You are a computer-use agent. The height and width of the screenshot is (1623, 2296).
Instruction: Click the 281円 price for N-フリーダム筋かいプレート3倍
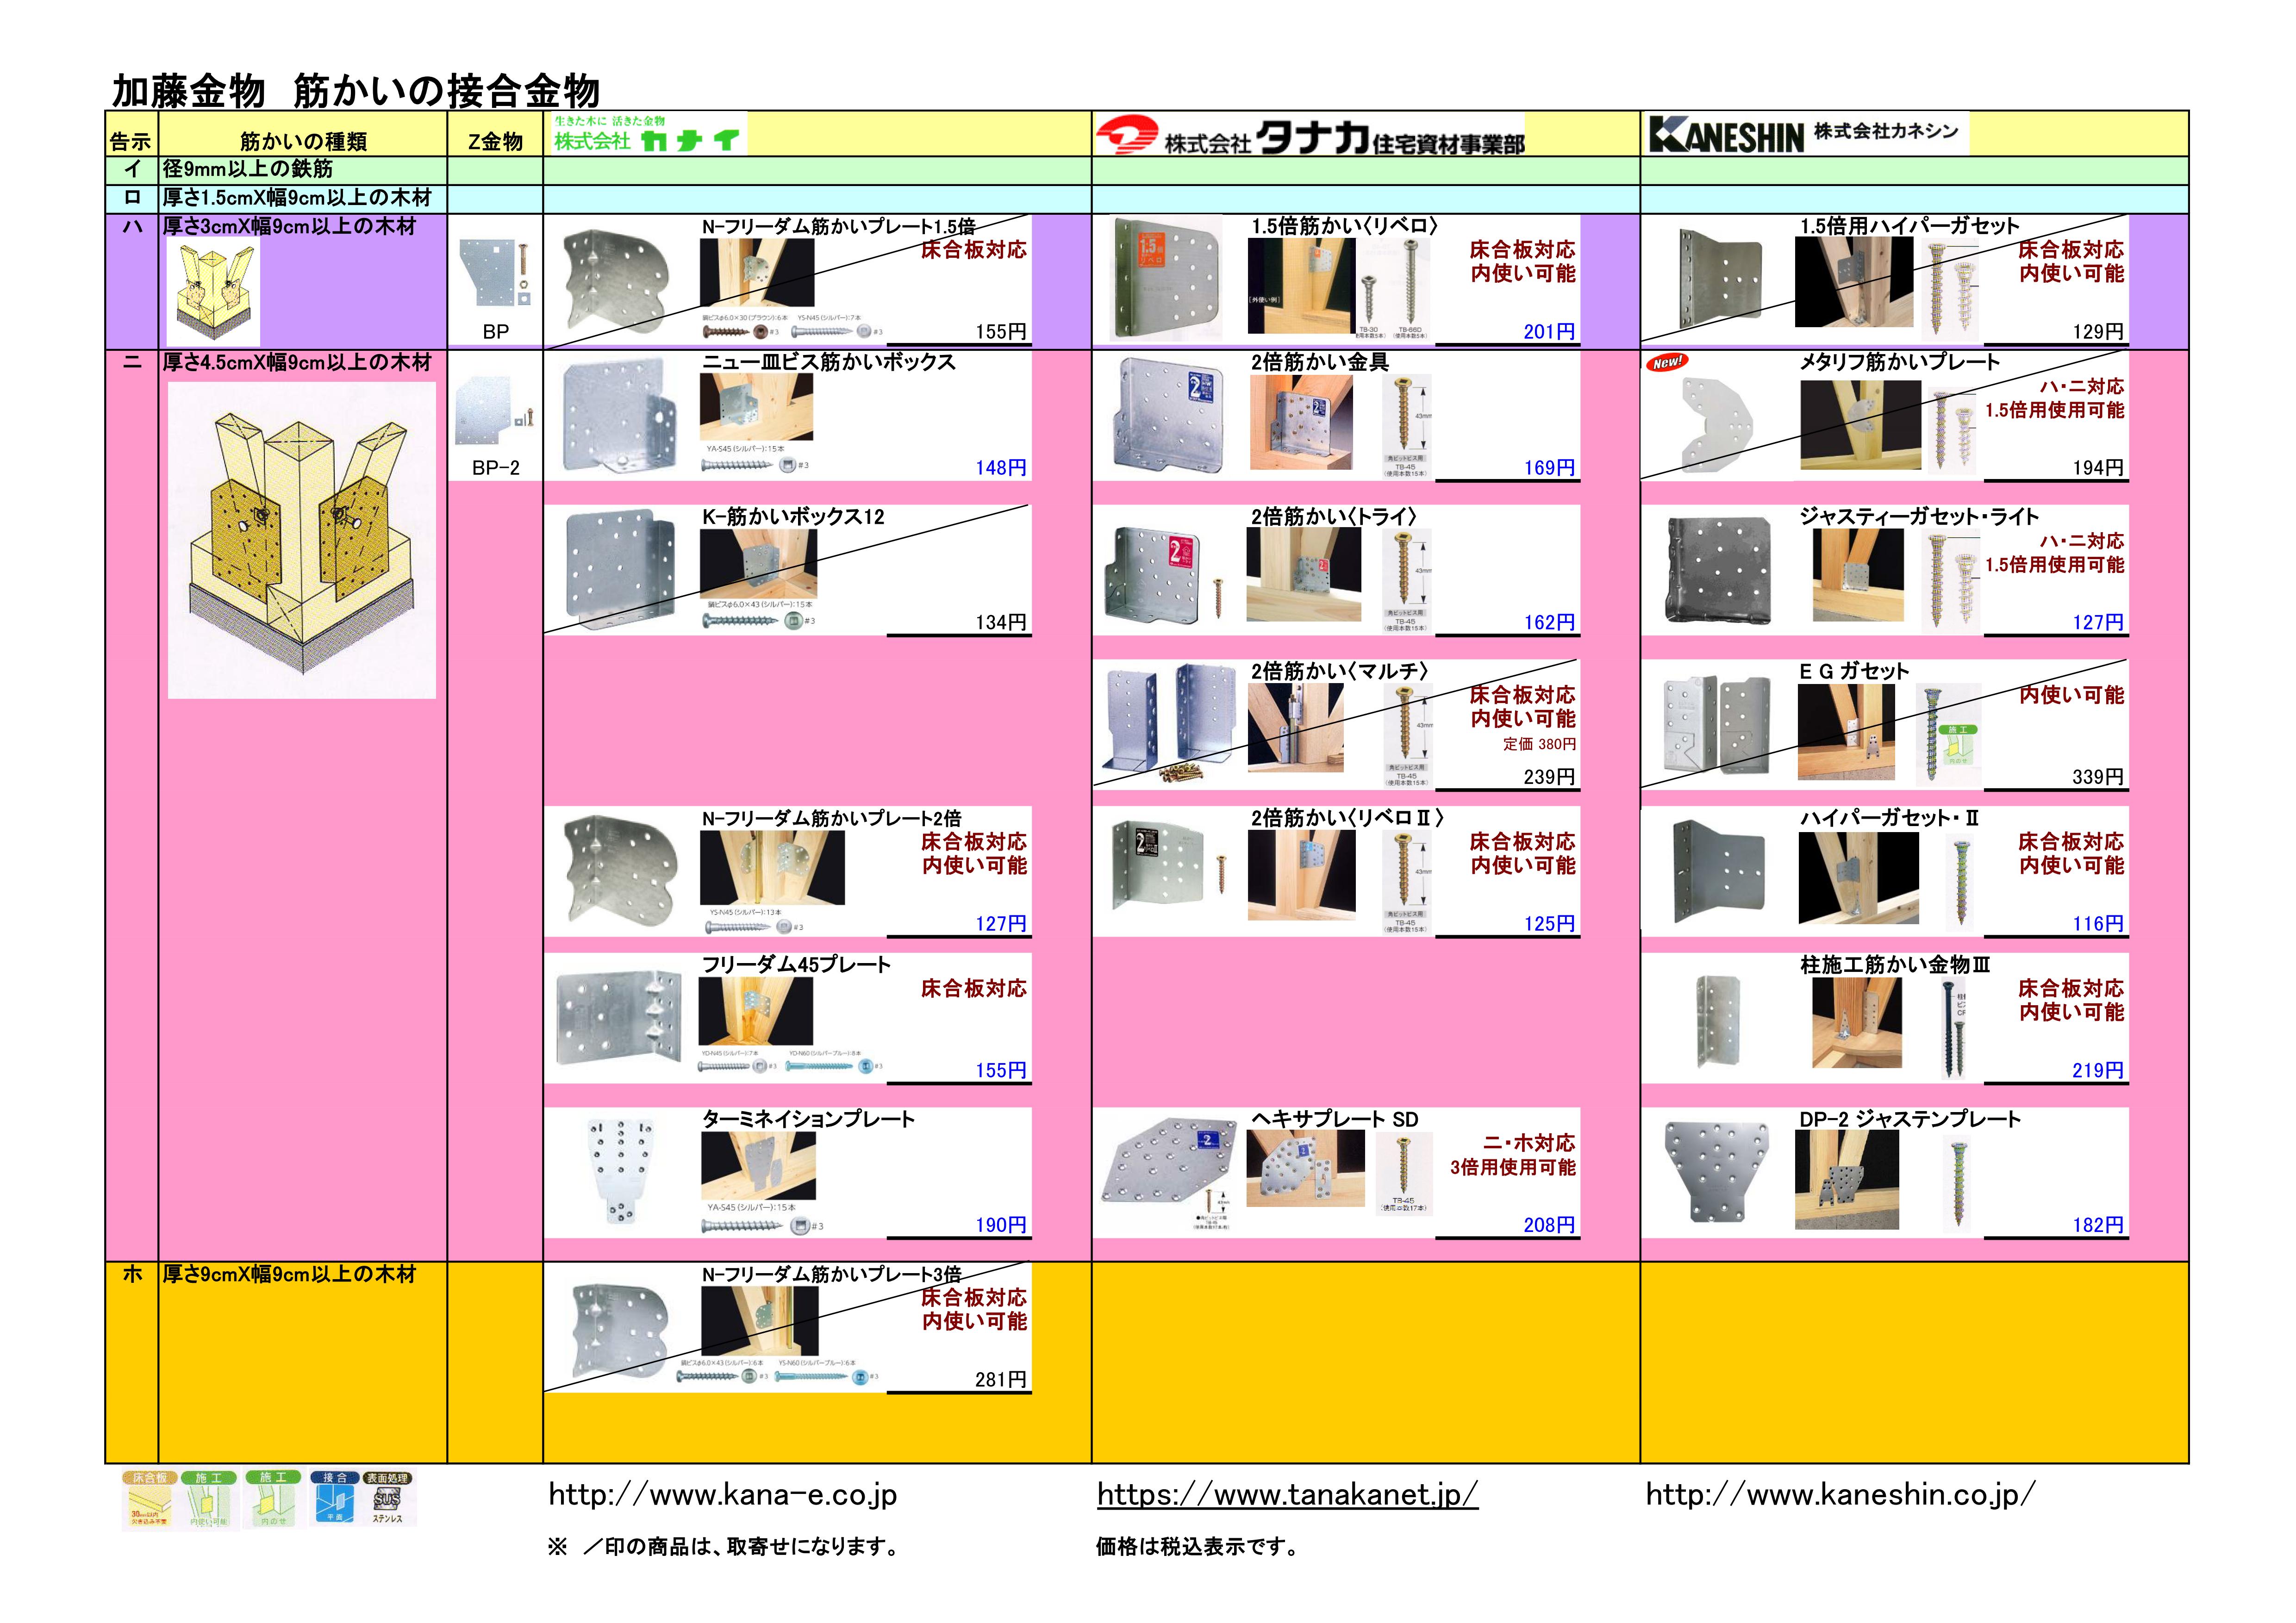pos(1001,1379)
